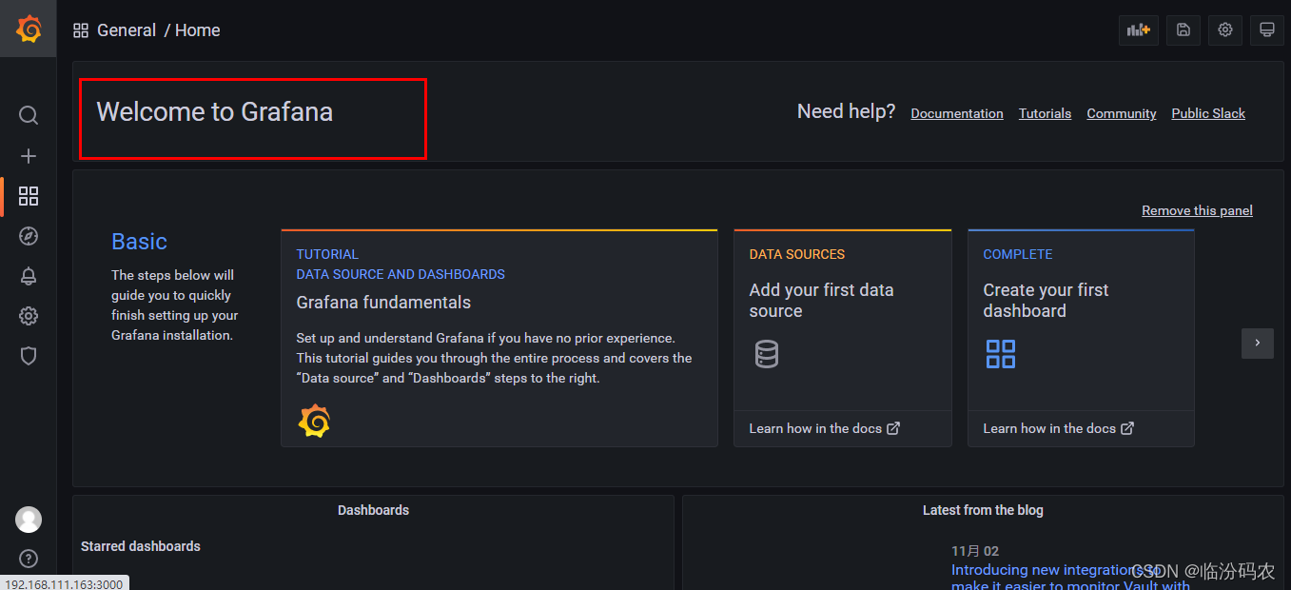This screenshot has width=1291, height=590.
Task: Open Dashboard settings gear in top bar
Action: pos(1225,29)
